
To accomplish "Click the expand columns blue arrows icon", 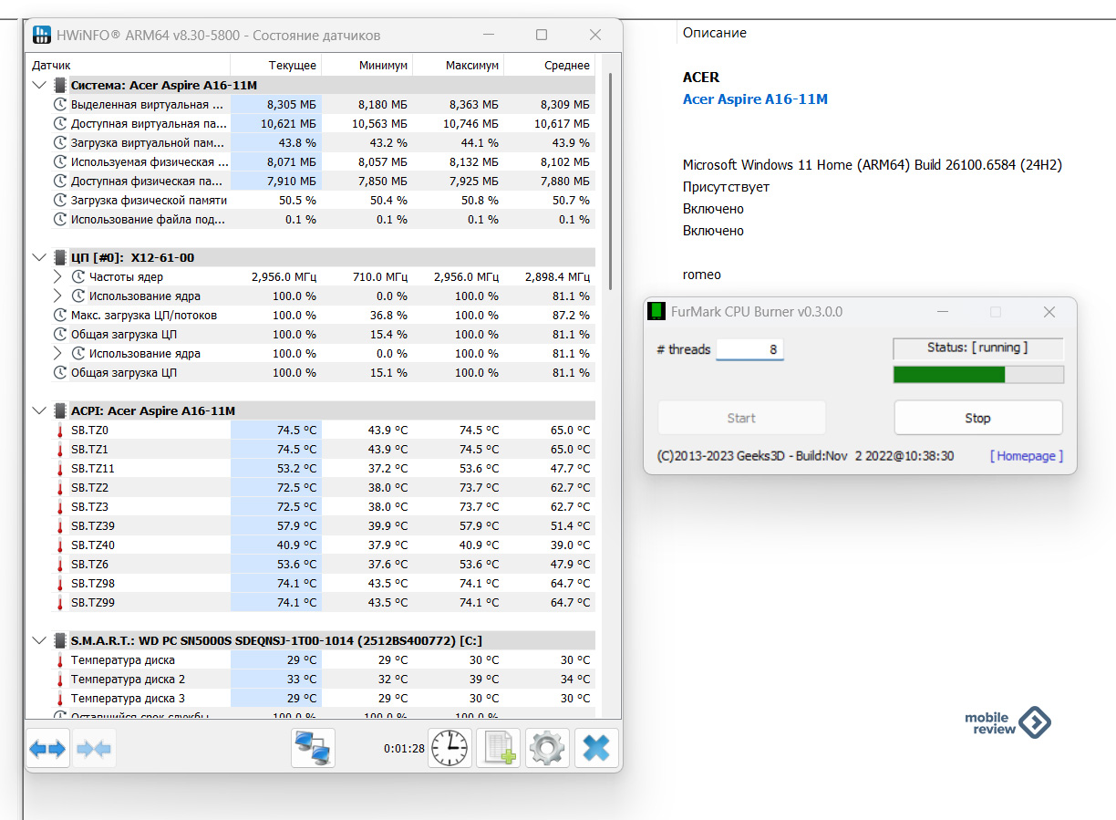I will pos(47,749).
